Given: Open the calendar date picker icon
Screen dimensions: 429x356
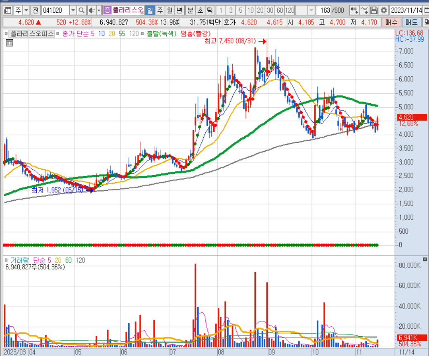Looking at the screenshot, I should click(x=427, y=11).
